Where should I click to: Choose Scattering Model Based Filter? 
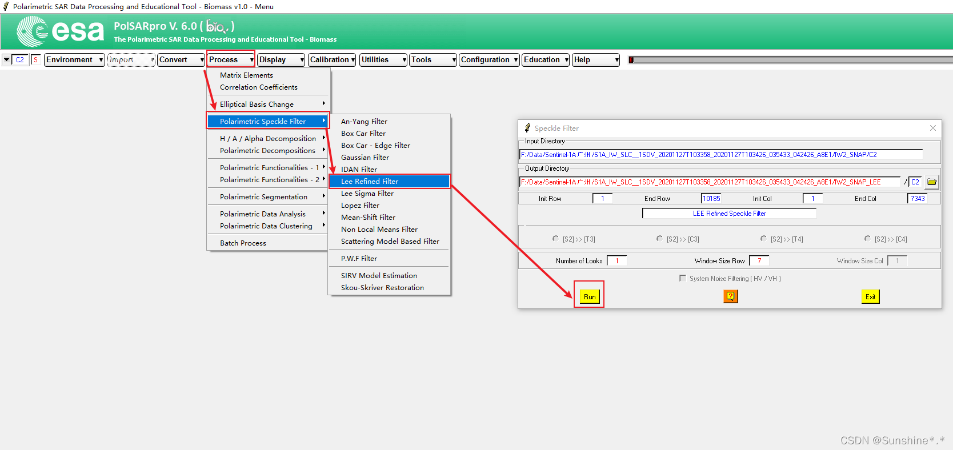click(389, 241)
